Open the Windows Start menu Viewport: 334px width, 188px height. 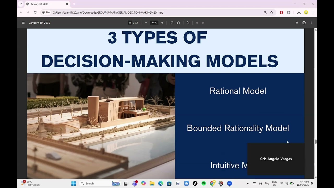(73, 183)
